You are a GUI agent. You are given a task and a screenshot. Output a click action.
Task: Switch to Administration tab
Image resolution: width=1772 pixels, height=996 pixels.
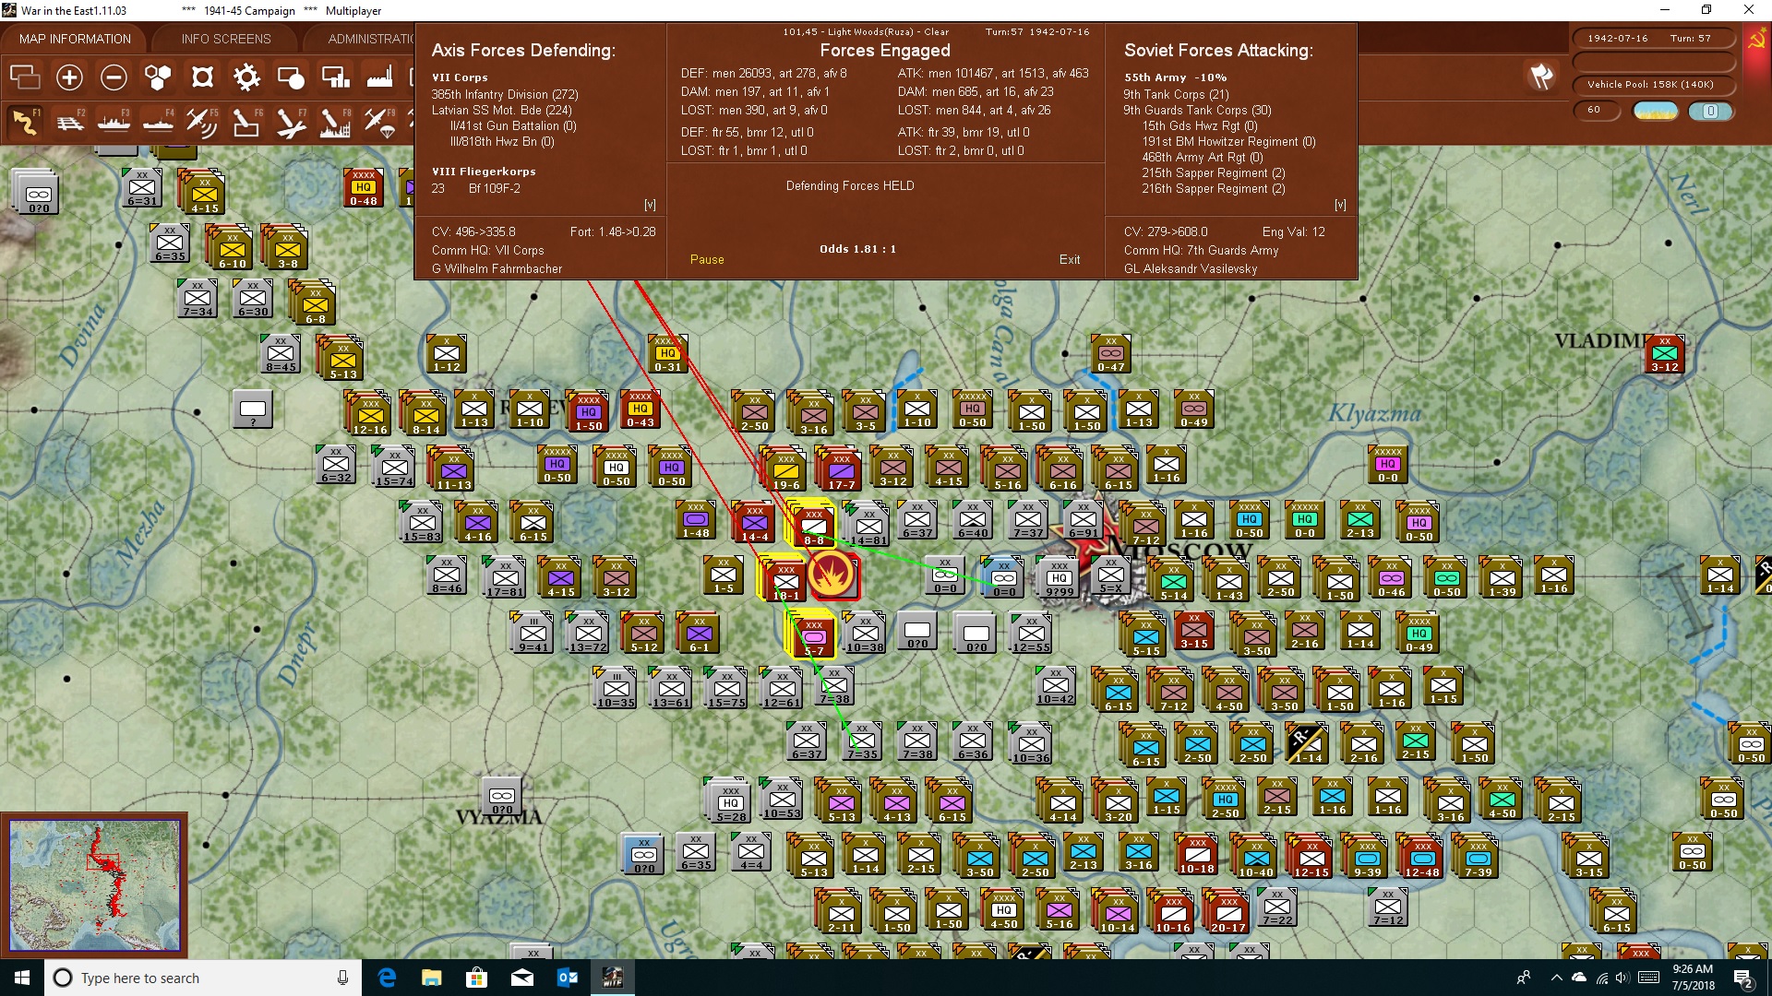click(369, 39)
